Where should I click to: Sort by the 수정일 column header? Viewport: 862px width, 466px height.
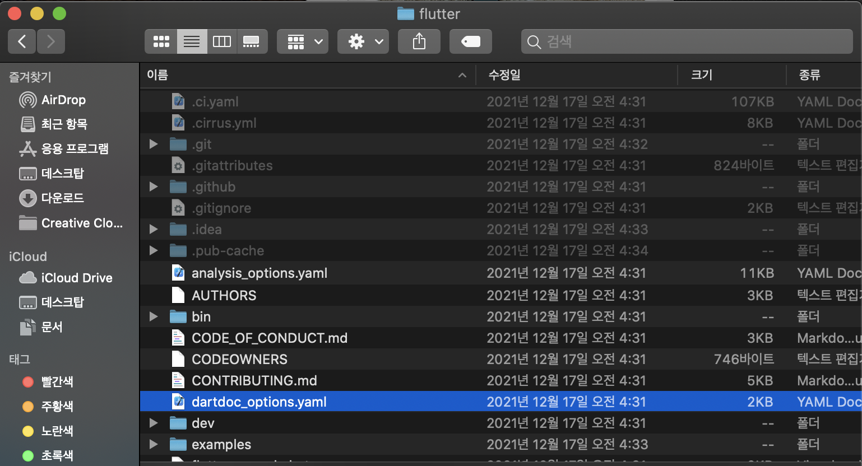576,75
